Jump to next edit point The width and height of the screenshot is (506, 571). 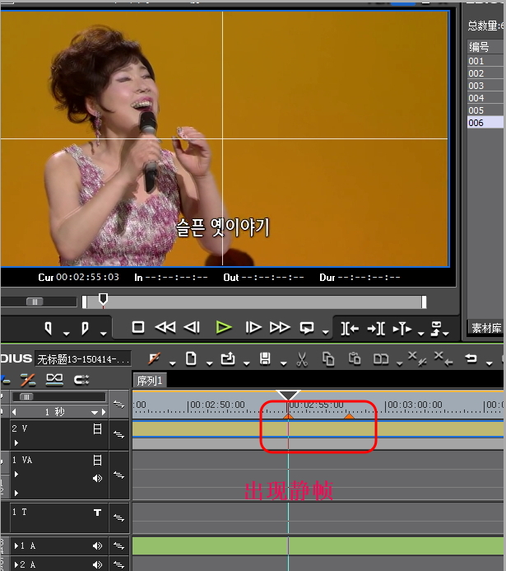[x=376, y=329]
